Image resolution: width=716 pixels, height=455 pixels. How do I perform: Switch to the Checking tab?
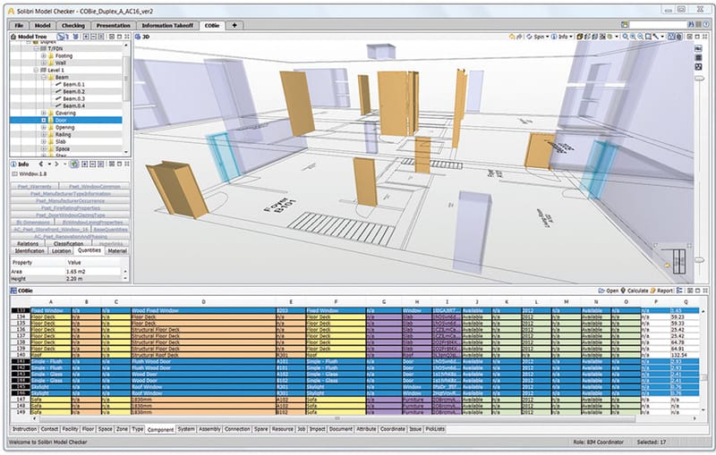73,26
